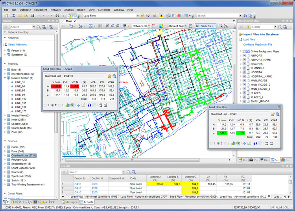Expand the Feeder (11) tree node
This screenshot has width=295, height=211.
pyautogui.click(x=5, y=51)
